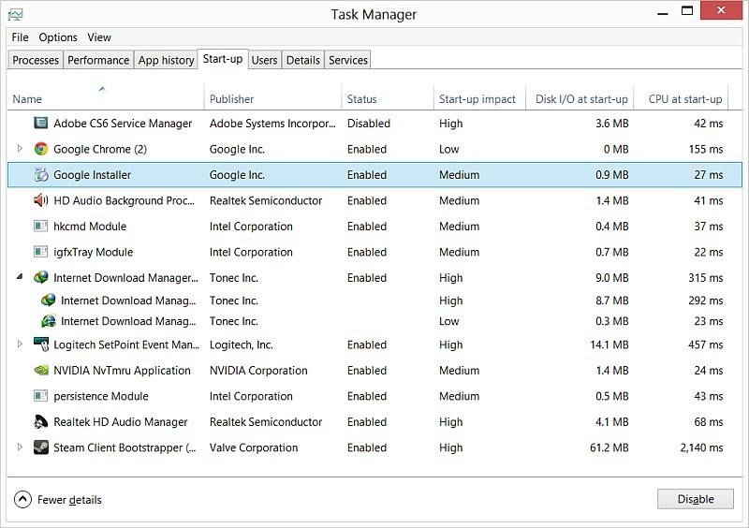749x528 pixels.
Task: Switch to the Performance tab
Action: coord(98,60)
